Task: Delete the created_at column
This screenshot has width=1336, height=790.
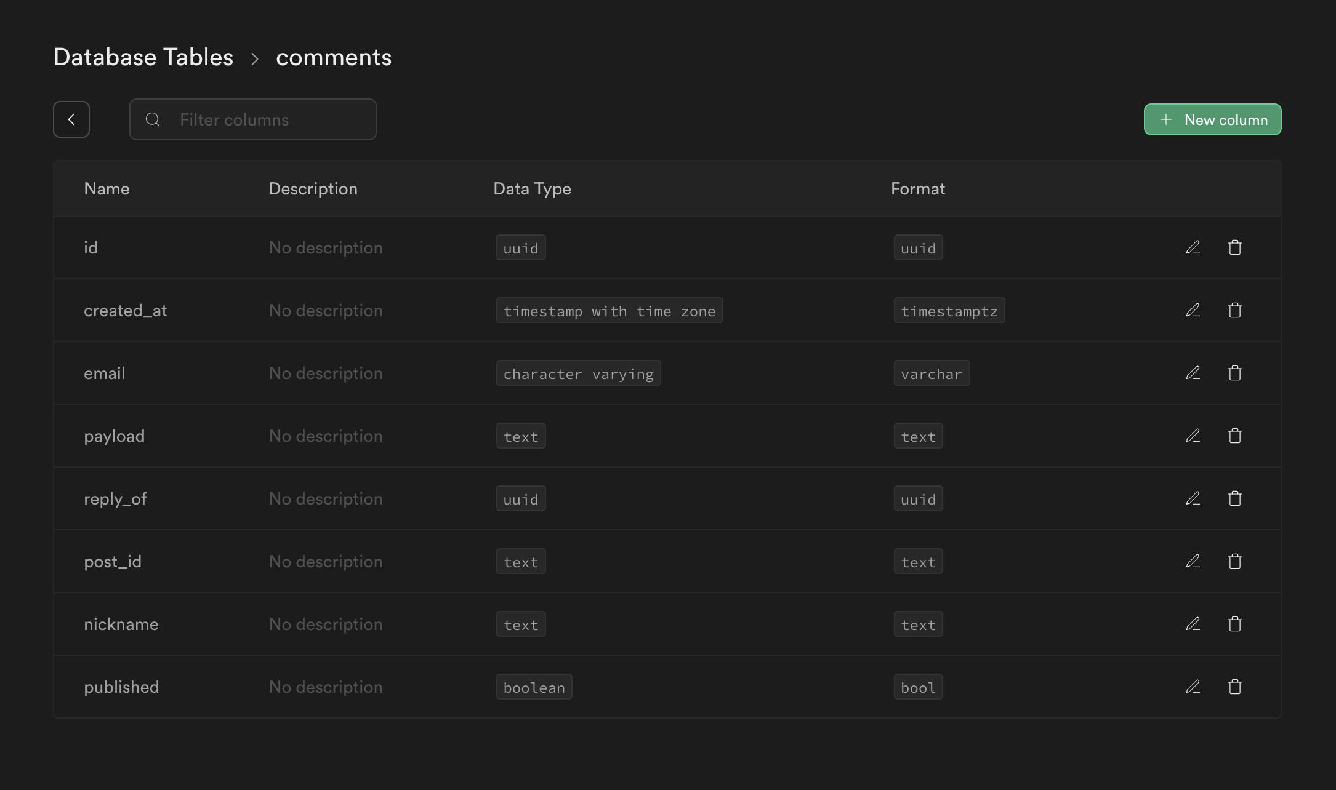Action: point(1234,310)
